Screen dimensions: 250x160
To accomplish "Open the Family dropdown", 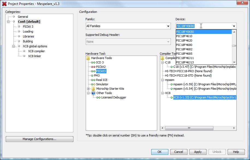I will click(168, 26).
